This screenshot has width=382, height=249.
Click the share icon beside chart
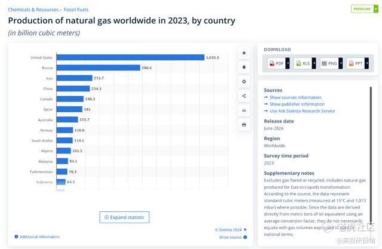click(244, 96)
